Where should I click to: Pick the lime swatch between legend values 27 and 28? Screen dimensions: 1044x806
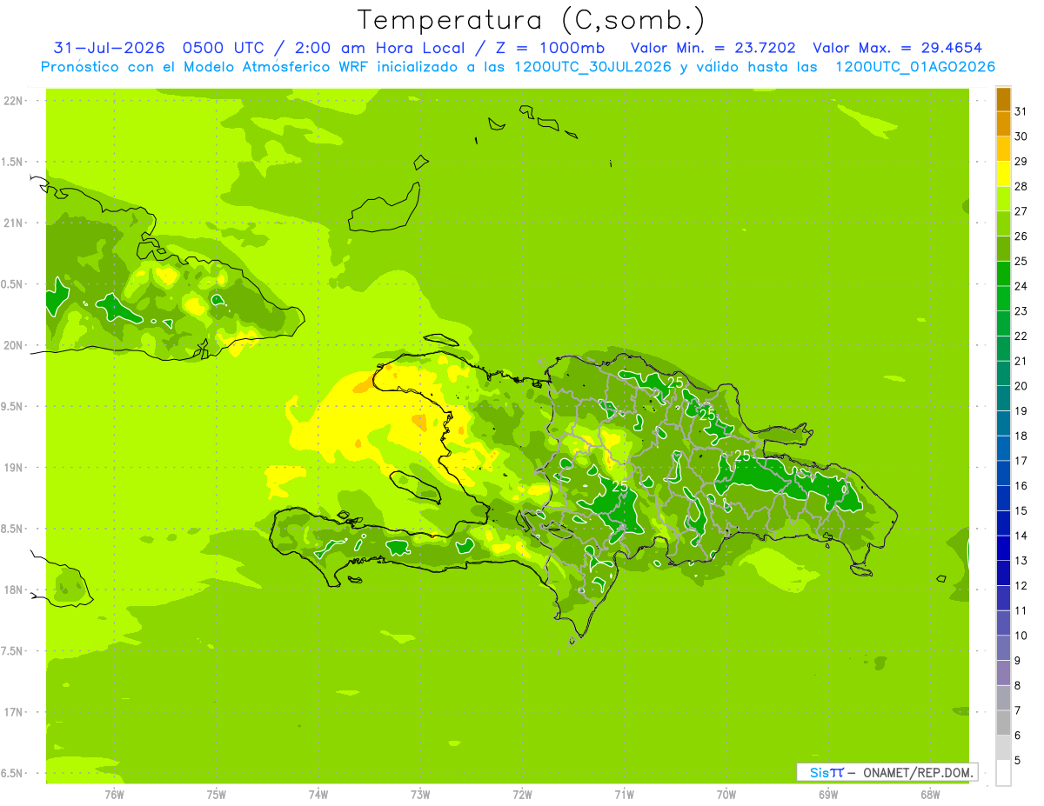1003,198
